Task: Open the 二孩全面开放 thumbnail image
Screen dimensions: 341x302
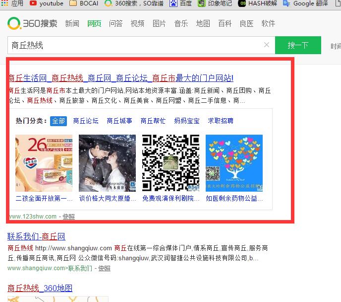Action: (44, 163)
